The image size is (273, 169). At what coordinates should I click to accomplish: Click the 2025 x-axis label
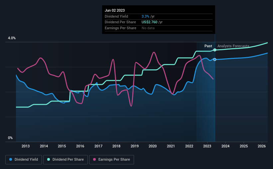tap(244, 146)
